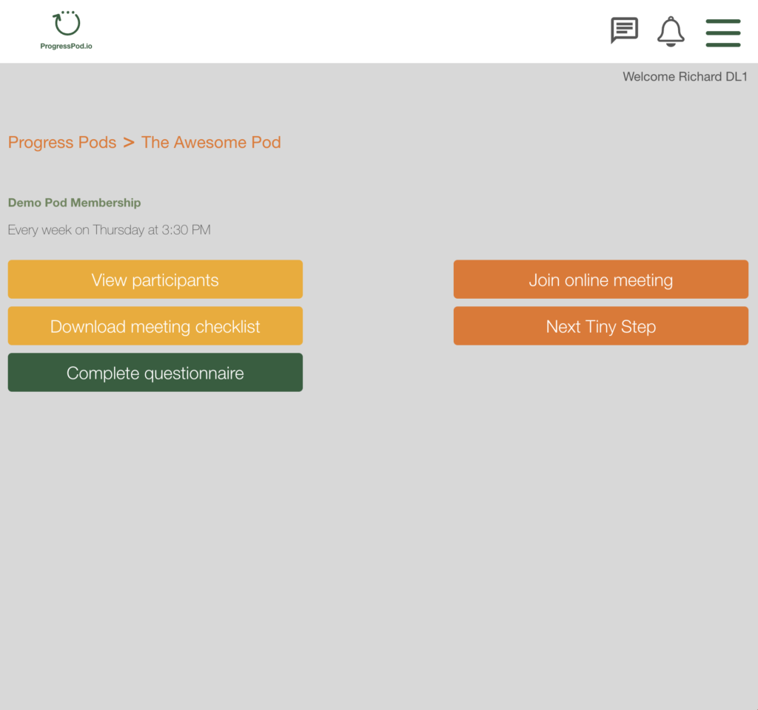Click the Demo Pod Membership heading

[75, 203]
